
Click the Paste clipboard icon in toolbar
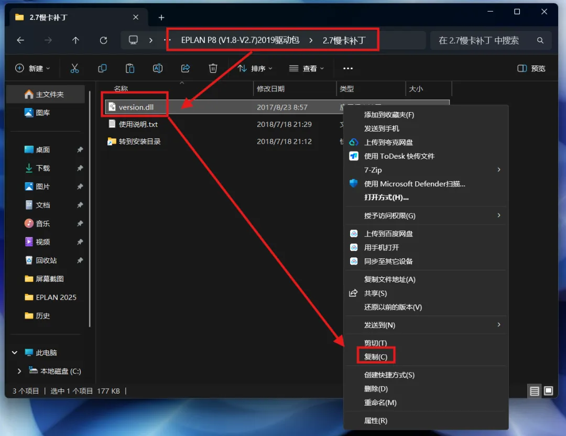tap(130, 68)
